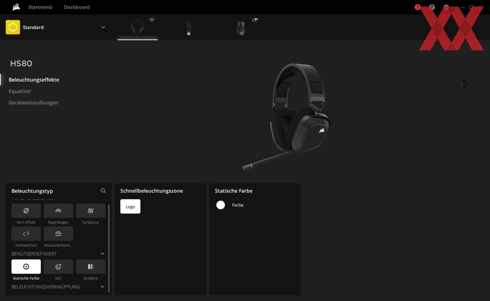Collapse the BENUTZERDEFINIERT section
Screen dimensions: 490x301
point(102,254)
